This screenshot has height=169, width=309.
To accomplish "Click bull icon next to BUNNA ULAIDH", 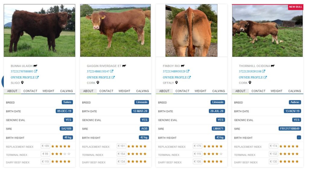I will point(35,66).
